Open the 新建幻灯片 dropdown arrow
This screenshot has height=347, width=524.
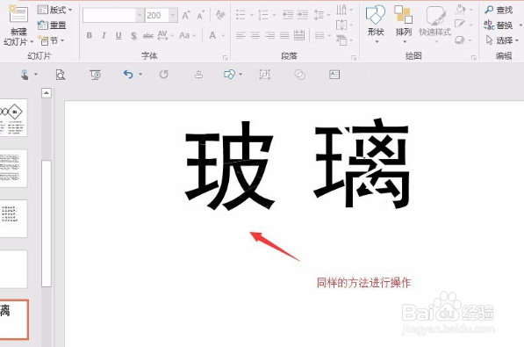(x=32, y=42)
